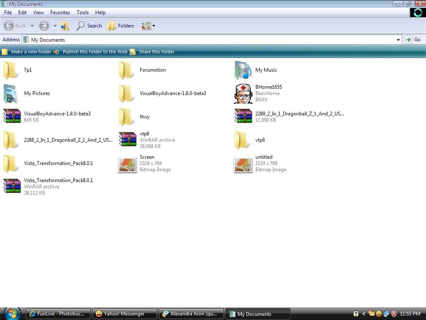Viewport: 426px width, 320px height.
Task: Go up one folder level icon
Action: click(x=65, y=26)
